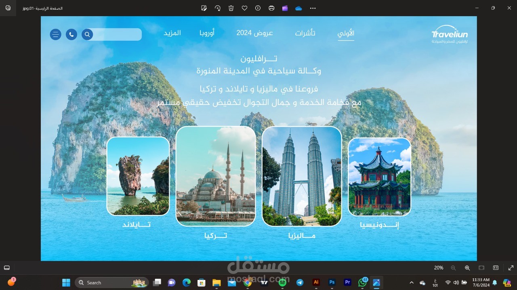Click the taskbar Search box

click(111, 282)
